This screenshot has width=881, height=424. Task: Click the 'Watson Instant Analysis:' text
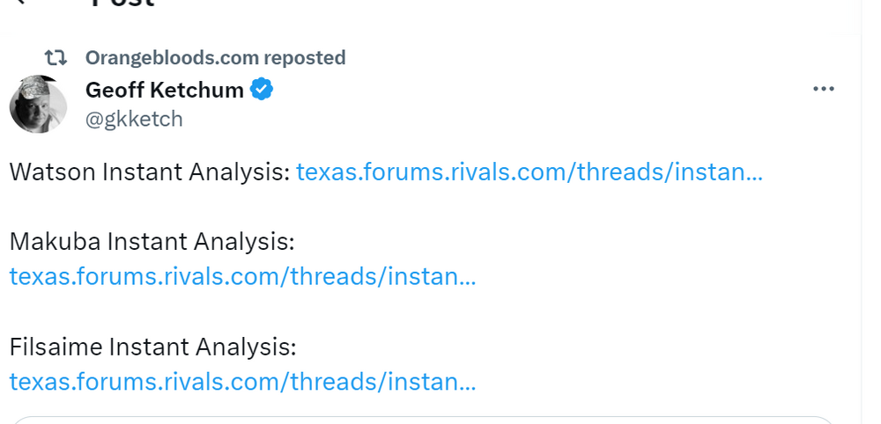click(x=150, y=172)
